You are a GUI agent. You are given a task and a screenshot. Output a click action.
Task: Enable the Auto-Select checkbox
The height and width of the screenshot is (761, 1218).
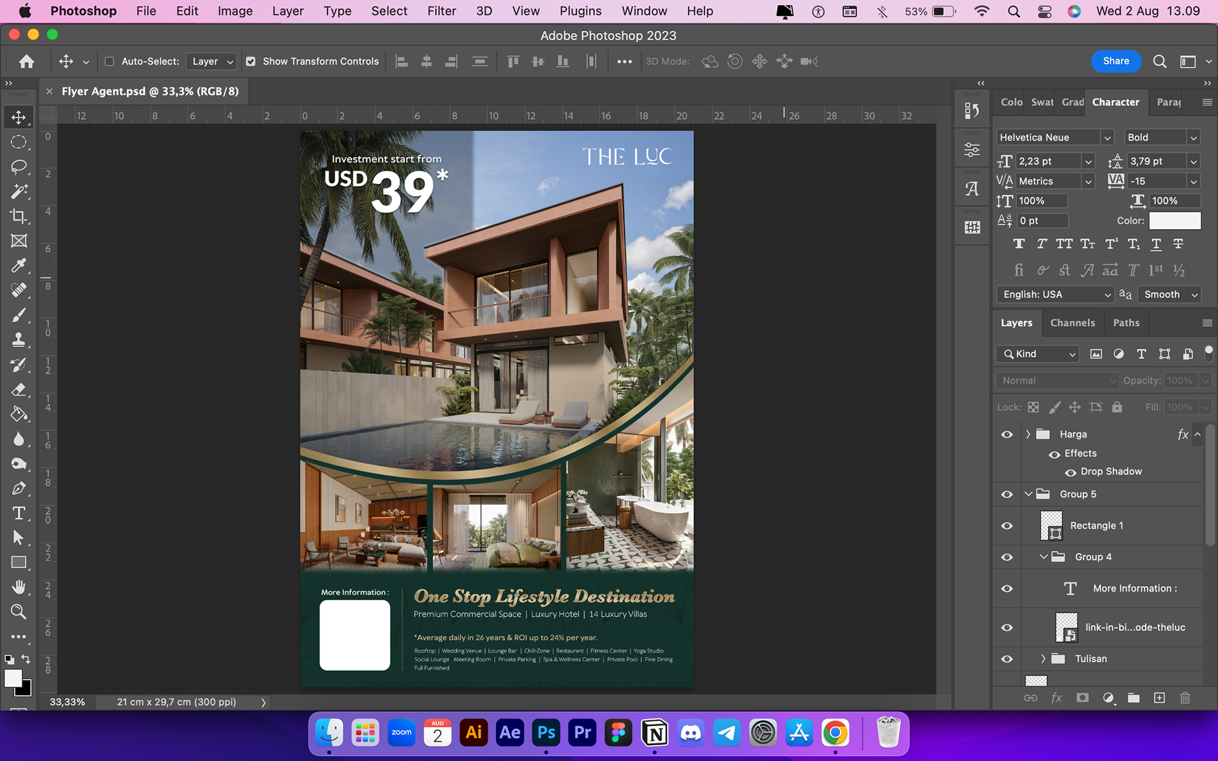click(x=109, y=62)
